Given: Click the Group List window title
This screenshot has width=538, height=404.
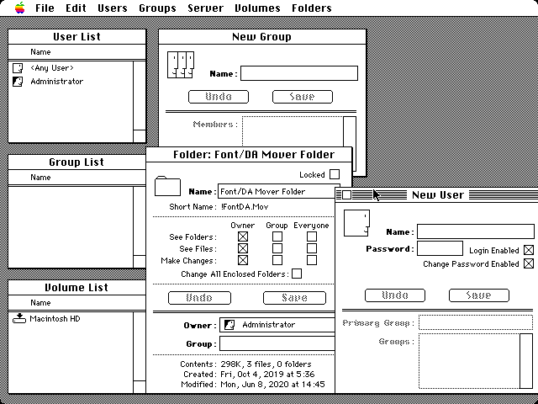Looking at the screenshot, I should 76,162.
